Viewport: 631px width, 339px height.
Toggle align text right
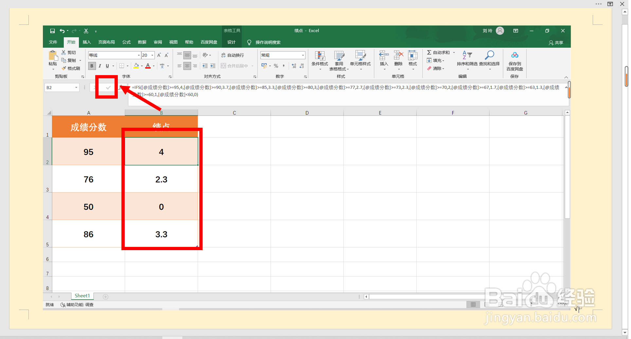[x=195, y=66]
